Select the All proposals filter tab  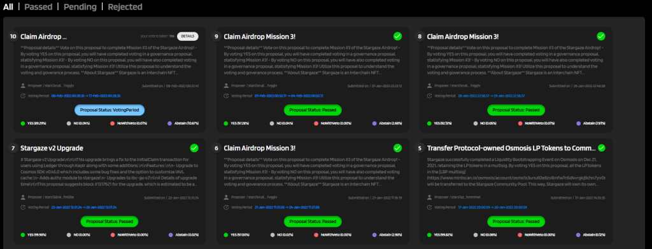click(x=8, y=6)
